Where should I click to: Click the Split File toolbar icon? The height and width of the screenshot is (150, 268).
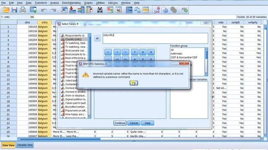(x=129, y=10)
